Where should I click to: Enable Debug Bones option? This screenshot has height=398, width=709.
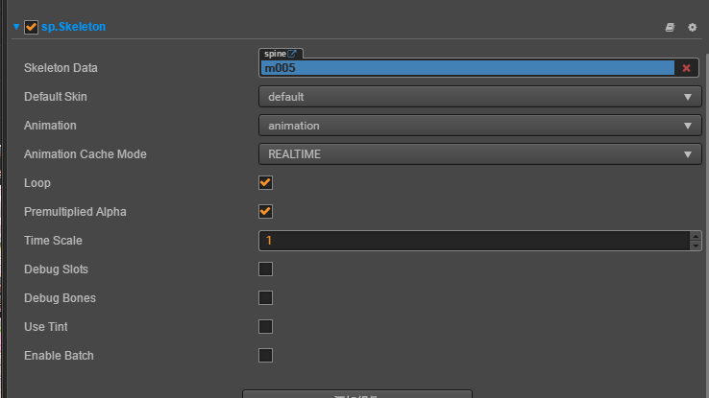[x=266, y=297]
